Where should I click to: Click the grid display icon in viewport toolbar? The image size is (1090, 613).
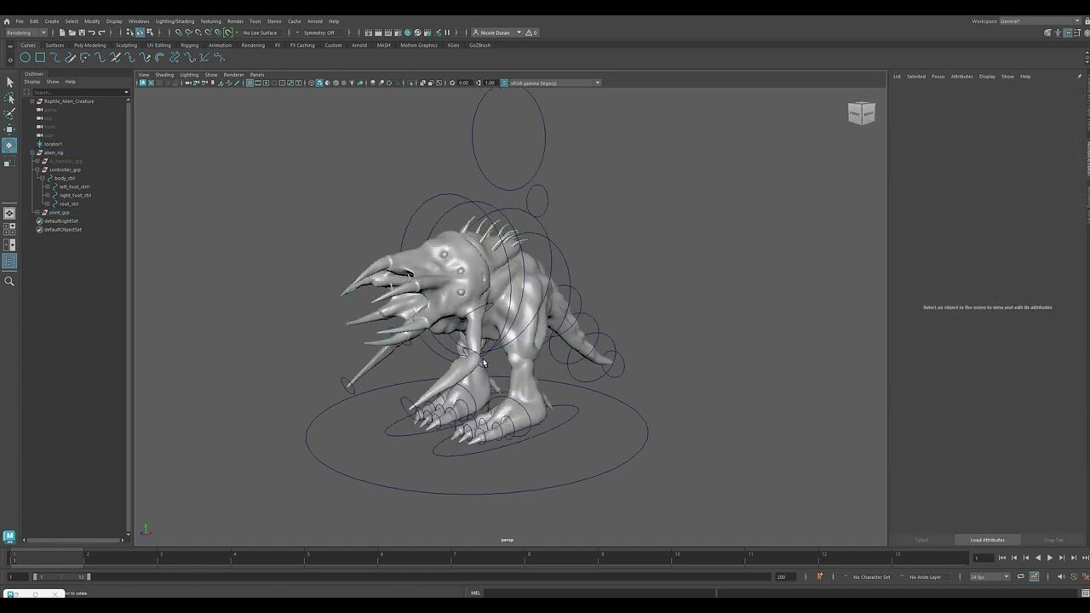pyautogui.click(x=248, y=83)
